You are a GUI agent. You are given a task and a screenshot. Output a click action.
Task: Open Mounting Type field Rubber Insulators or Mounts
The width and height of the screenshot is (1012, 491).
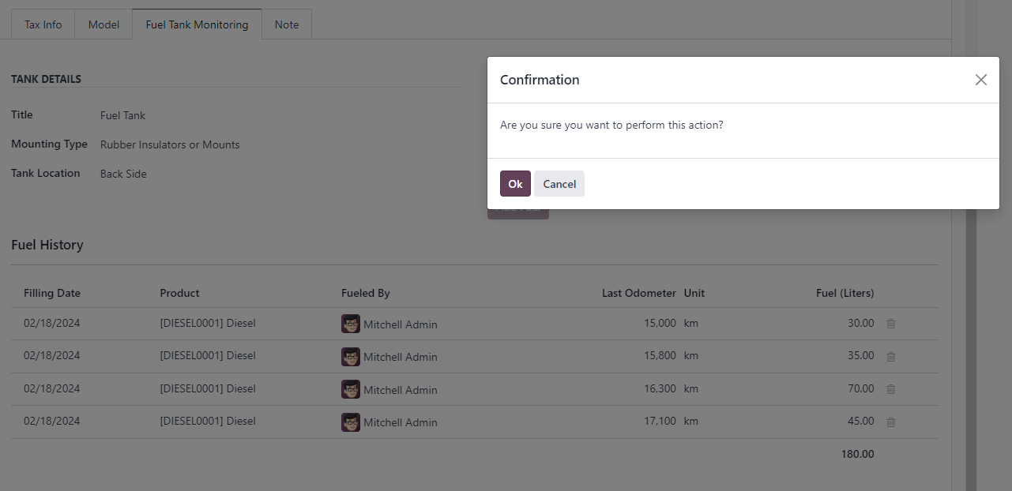click(x=170, y=144)
